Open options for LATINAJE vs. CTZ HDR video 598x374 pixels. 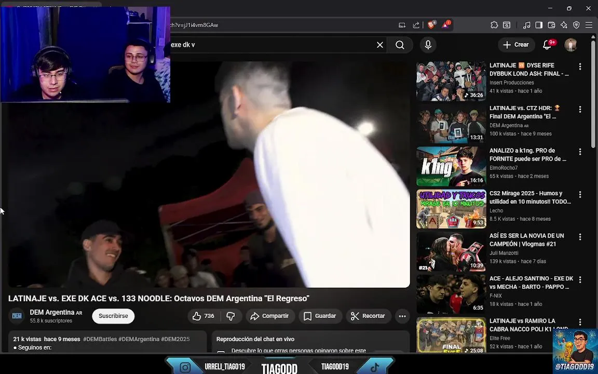click(580, 109)
